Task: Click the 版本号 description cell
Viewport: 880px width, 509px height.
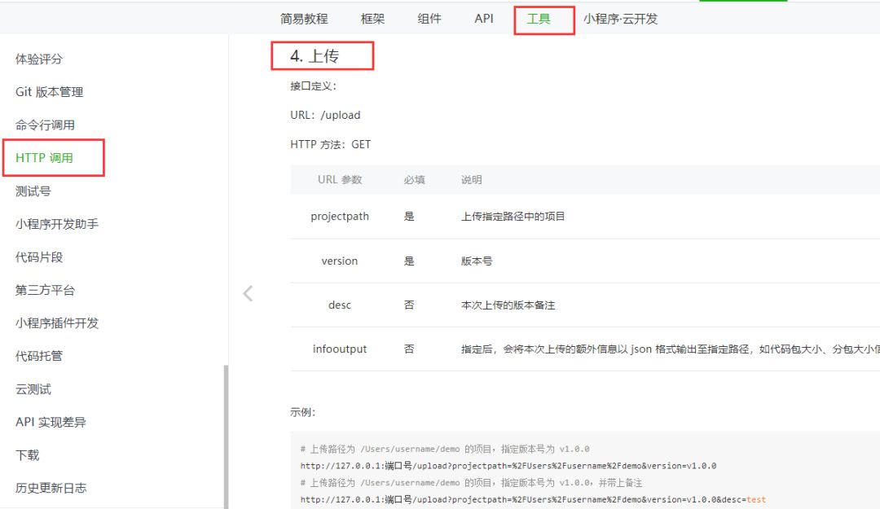Action: pos(477,261)
